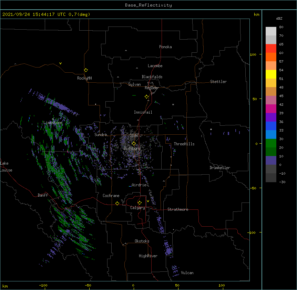Click the -50 tick on the right vertical axis
The height and width of the screenshot is (290, 297).
click(x=253, y=188)
